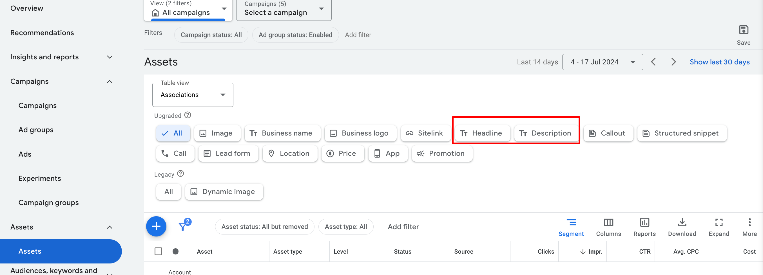The height and width of the screenshot is (275, 763).
Task: Expand the table to full view
Action: coord(719,227)
